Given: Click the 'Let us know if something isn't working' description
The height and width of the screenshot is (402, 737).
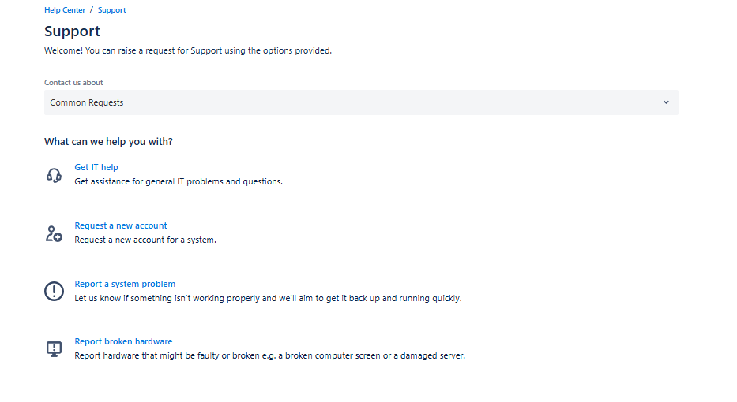Looking at the screenshot, I should (x=268, y=298).
